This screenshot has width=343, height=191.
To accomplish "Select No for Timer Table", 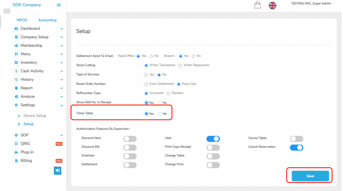I will [160, 113].
